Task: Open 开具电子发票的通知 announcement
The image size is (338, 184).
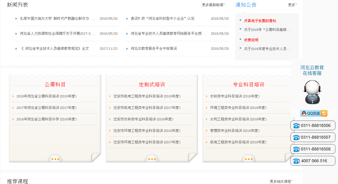Action: 260,21
